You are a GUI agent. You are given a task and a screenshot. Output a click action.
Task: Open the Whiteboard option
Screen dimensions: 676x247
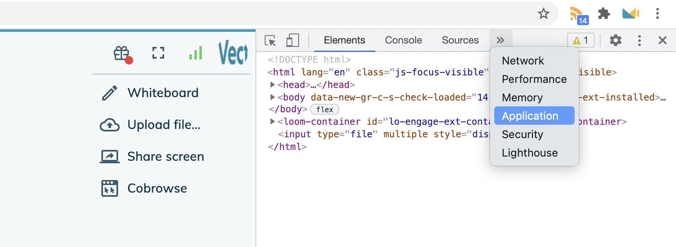[x=163, y=93]
